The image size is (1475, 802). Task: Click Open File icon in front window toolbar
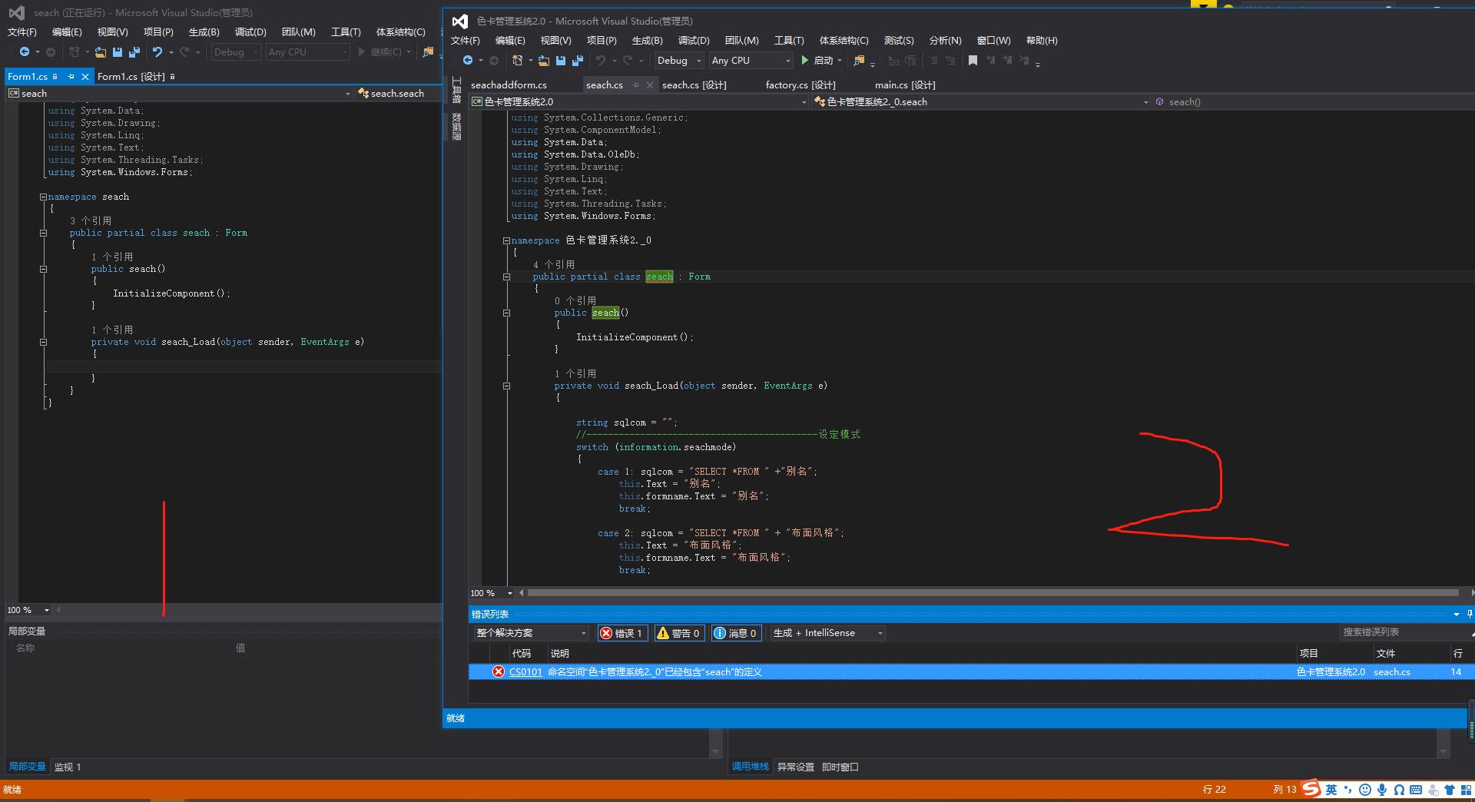tap(544, 60)
